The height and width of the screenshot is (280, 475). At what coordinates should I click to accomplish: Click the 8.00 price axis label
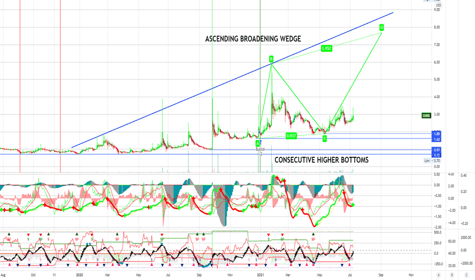pos(437,27)
